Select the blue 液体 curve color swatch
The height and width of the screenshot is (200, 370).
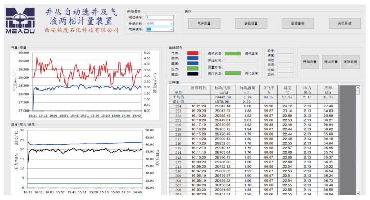click(x=192, y=58)
